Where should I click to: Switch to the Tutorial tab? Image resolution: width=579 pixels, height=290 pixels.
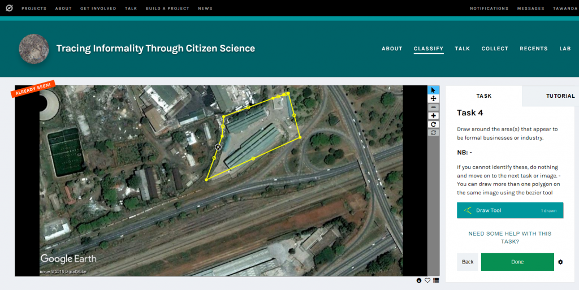[x=560, y=96]
